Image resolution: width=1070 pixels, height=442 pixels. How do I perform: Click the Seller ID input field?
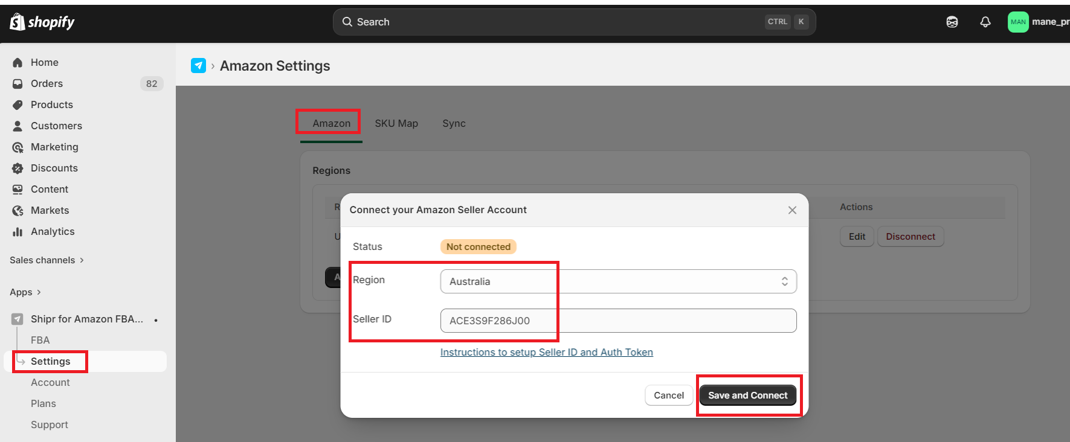click(618, 321)
